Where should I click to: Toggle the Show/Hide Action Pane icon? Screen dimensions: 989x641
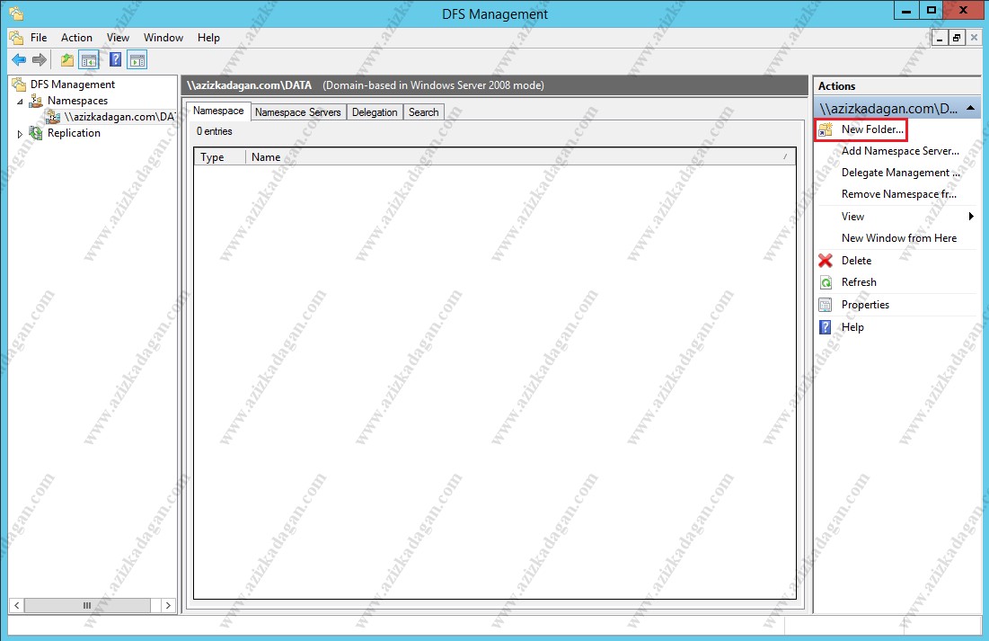pyautogui.click(x=137, y=60)
